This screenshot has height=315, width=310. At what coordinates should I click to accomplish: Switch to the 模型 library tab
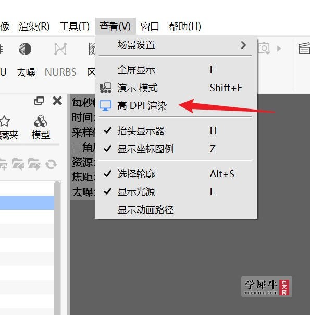pyautogui.click(x=41, y=127)
